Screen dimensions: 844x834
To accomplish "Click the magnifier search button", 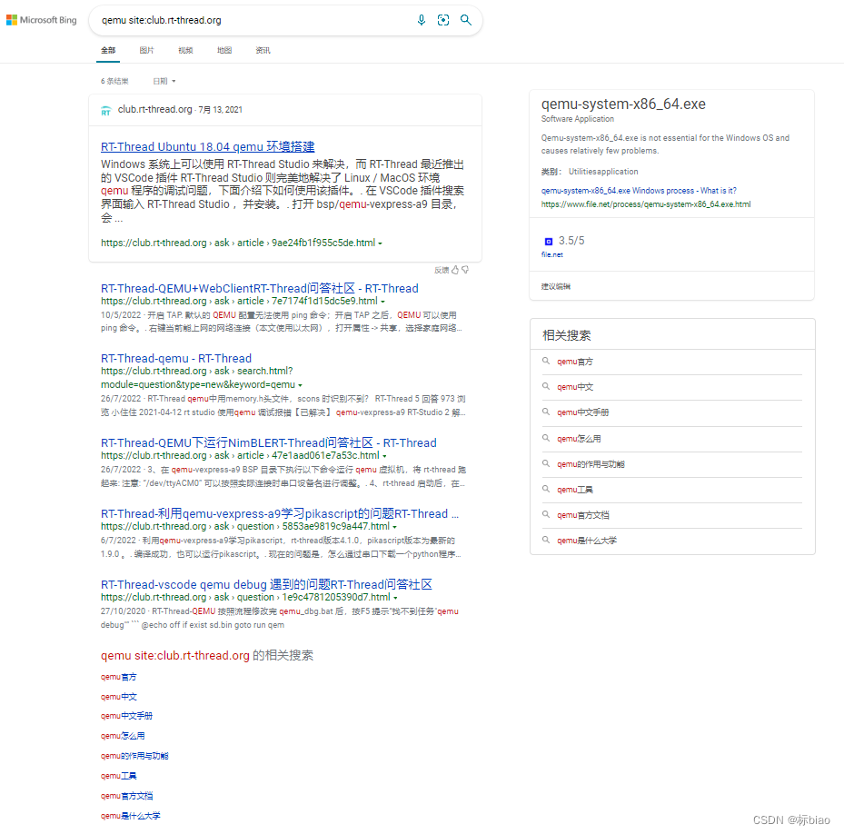I will [x=465, y=20].
